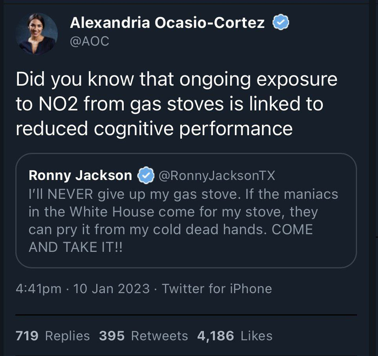Click the 10 Jan 2023 date
Viewport: 378px width, 356px height.
point(111,289)
